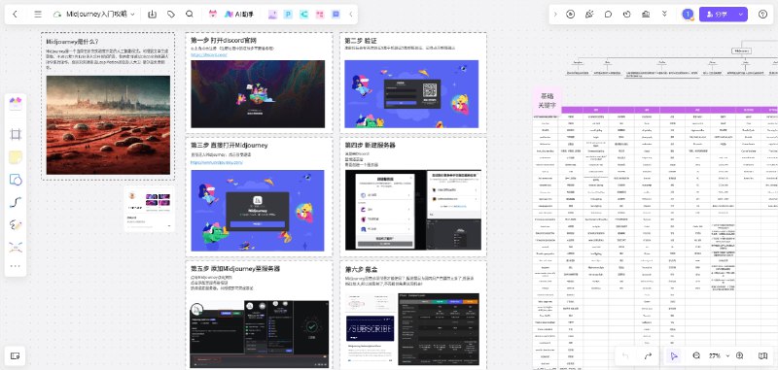Open the Midjourney入门攻略 file title dropdown
This screenshot has height=370, width=778.
tap(100, 15)
